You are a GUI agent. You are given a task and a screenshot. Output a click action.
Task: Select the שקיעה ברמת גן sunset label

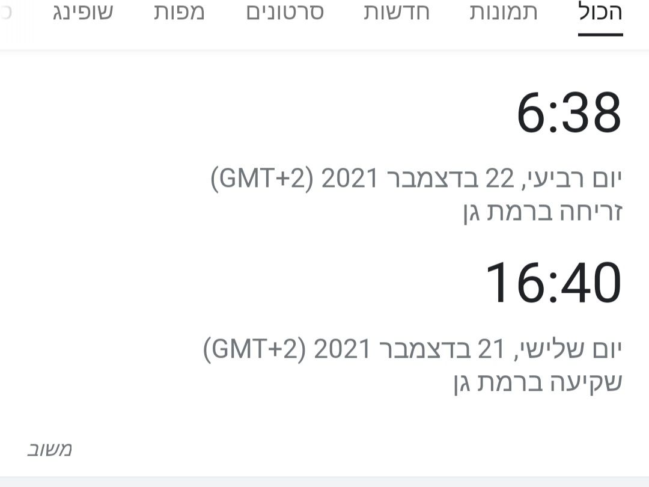(x=538, y=382)
